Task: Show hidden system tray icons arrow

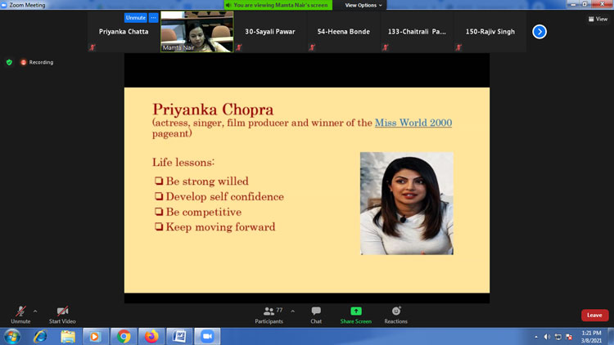Action: 536,337
